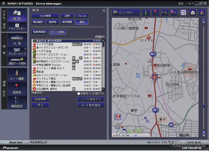Screen dimensions: 209x151
Task: Check 駐車場入口を選択する checkbox
Action: (x=78, y=94)
